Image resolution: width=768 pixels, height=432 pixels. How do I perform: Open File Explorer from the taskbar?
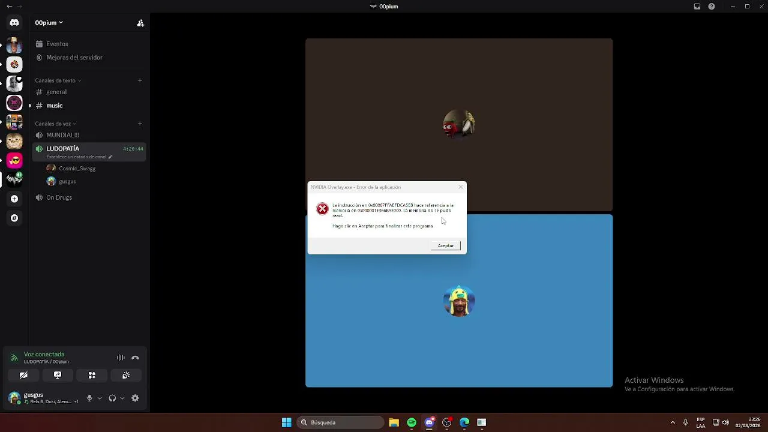coord(394,422)
